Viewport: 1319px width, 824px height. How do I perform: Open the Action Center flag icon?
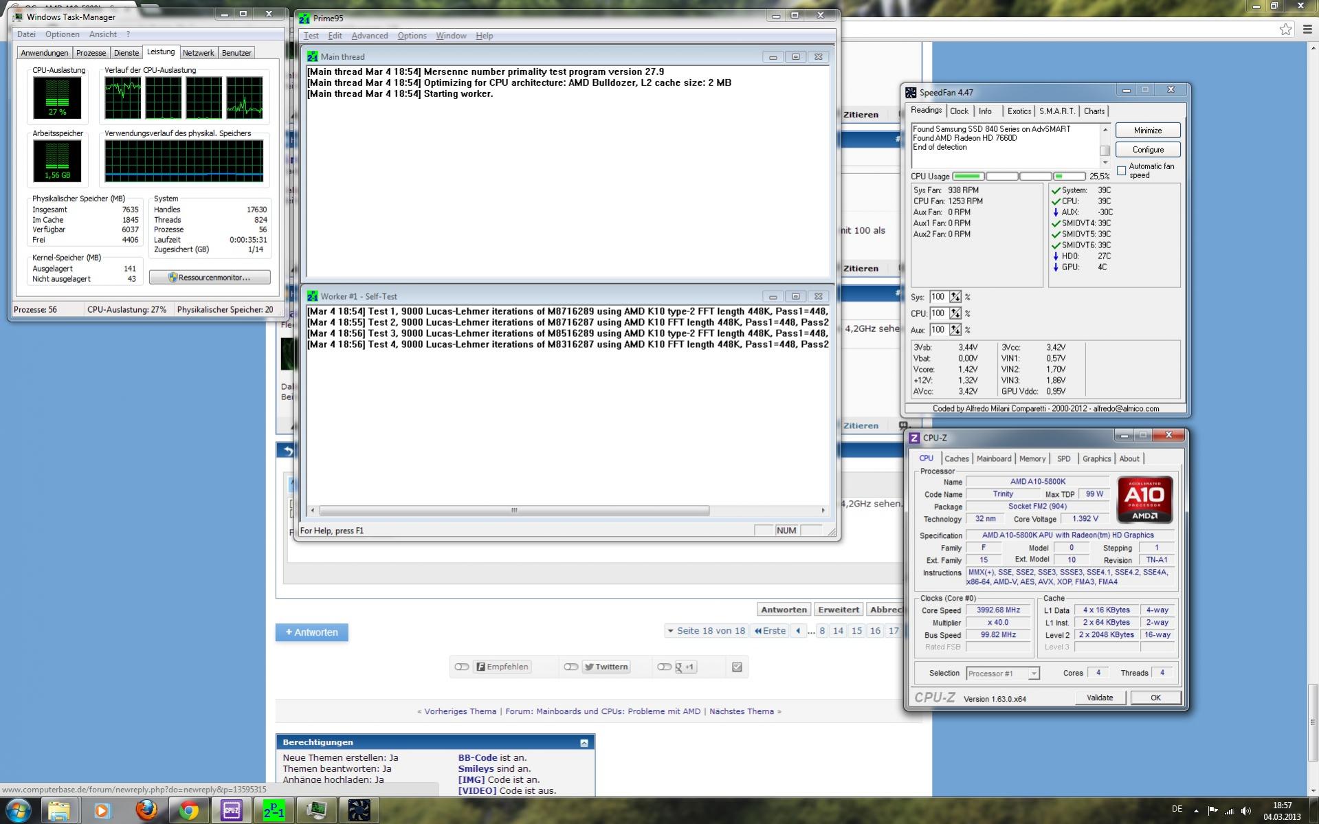click(x=1212, y=811)
